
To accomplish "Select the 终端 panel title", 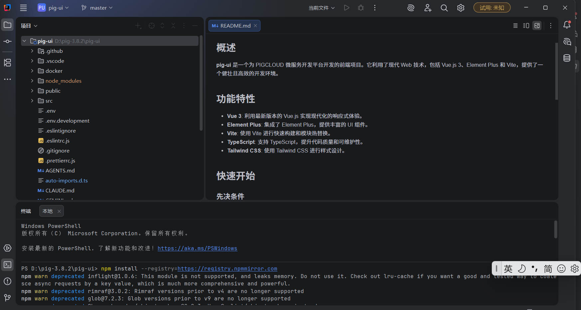I will [x=26, y=211].
